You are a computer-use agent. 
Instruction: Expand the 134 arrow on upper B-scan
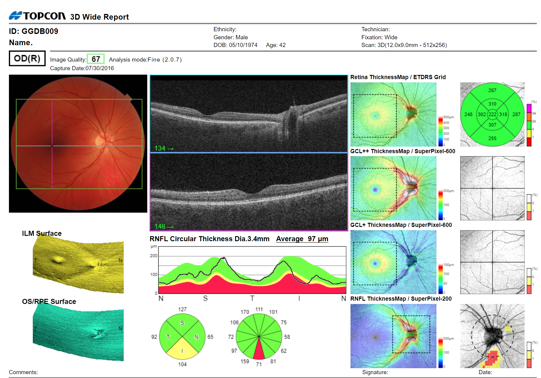(x=164, y=148)
